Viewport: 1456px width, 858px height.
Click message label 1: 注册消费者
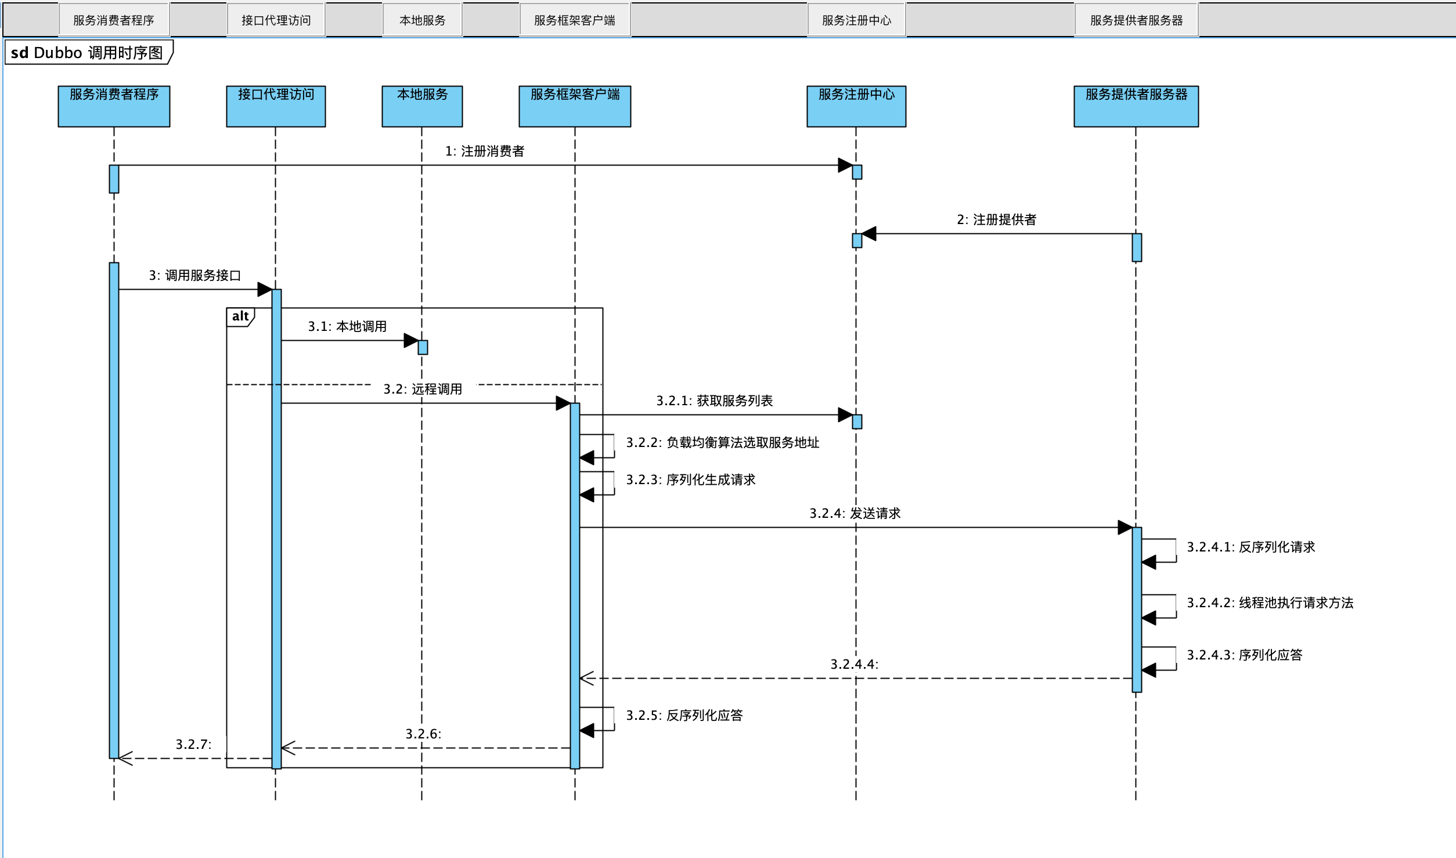(485, 151)
